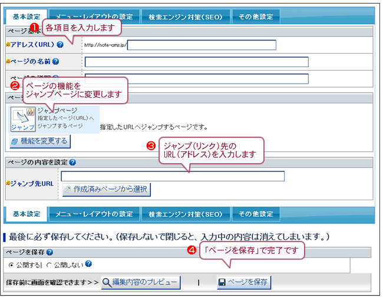The image size is (383, 298).
Task: Select 公開する radio button
Action: pos(11,265)
